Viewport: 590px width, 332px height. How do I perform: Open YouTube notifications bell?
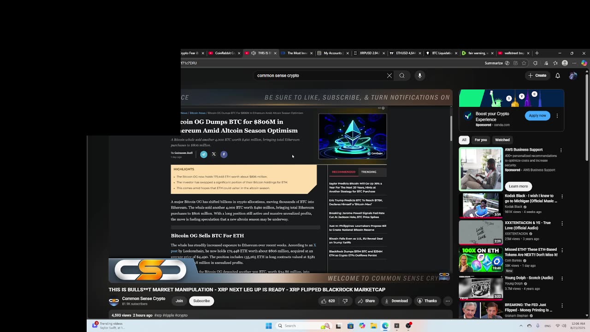click(x=557, y=76)
